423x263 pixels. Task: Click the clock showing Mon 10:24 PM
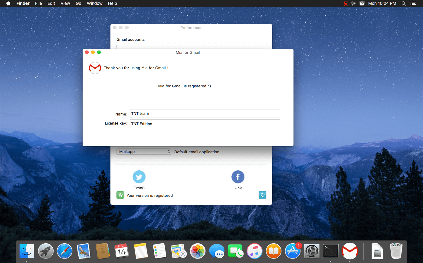[382, 3]
